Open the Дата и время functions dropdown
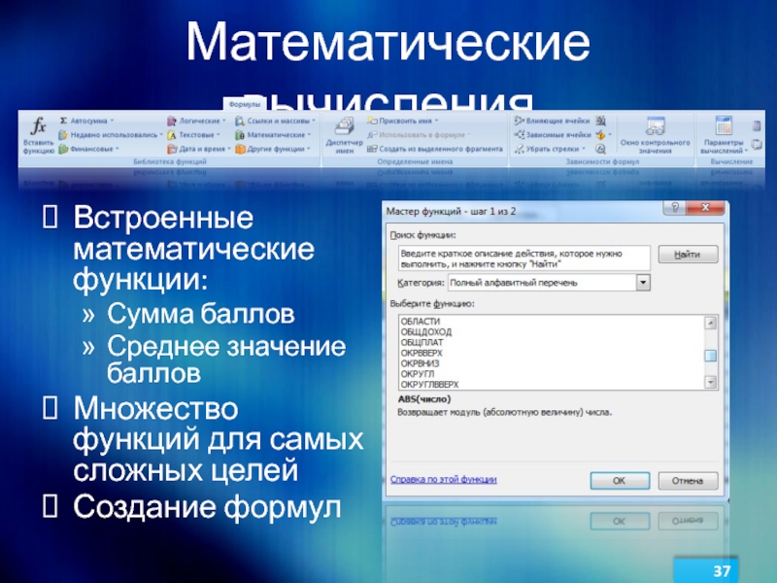Viewport: 777px width, 583px height. pyautogui.click(x=199, y=149)
